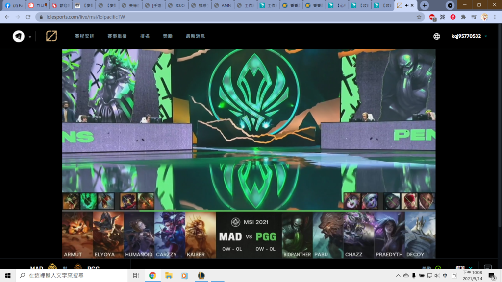Expand the dropdown arrow beside the Riot logo
Viewport: 502px width, 282px height.
(30, 37)
